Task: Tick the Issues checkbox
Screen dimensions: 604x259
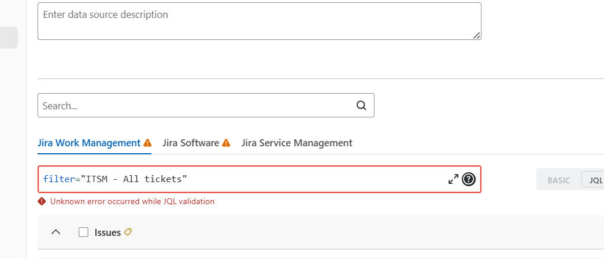Action: [x=83, y=232]
